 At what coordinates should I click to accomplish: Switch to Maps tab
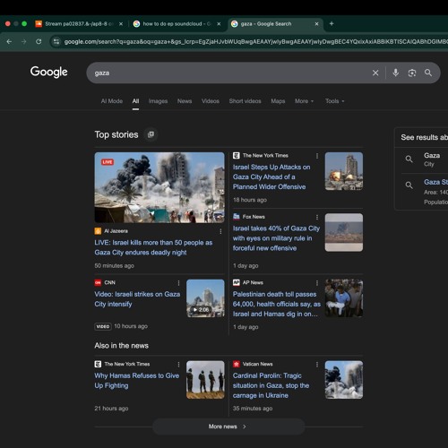click(278, 101)
